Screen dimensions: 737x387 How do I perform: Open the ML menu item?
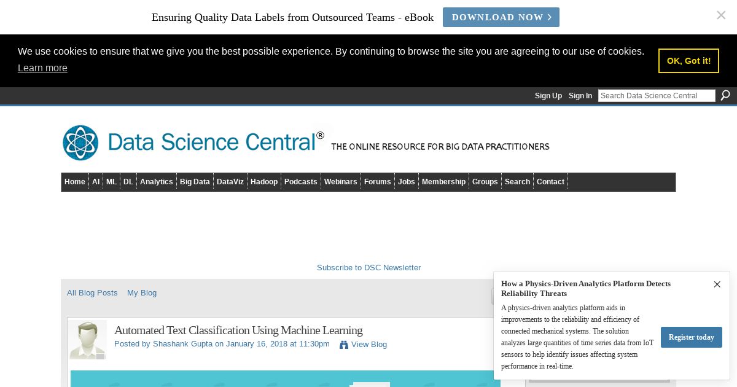[x=111, y=182]
